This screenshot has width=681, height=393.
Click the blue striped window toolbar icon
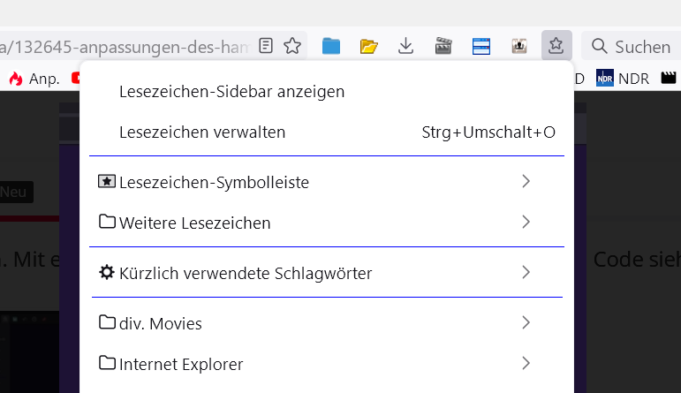481,46
